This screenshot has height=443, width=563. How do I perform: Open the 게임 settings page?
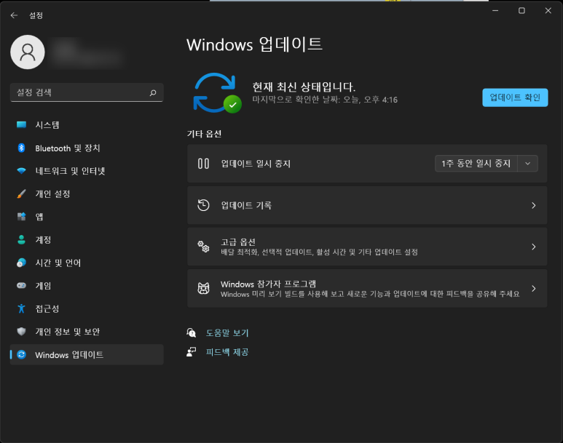87,286
